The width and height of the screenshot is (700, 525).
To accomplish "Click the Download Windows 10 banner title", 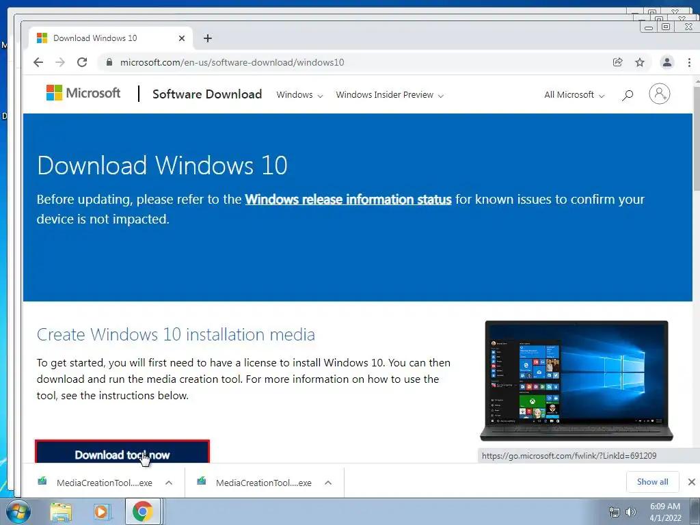I will pyautogui.click(x=162, y=165).
